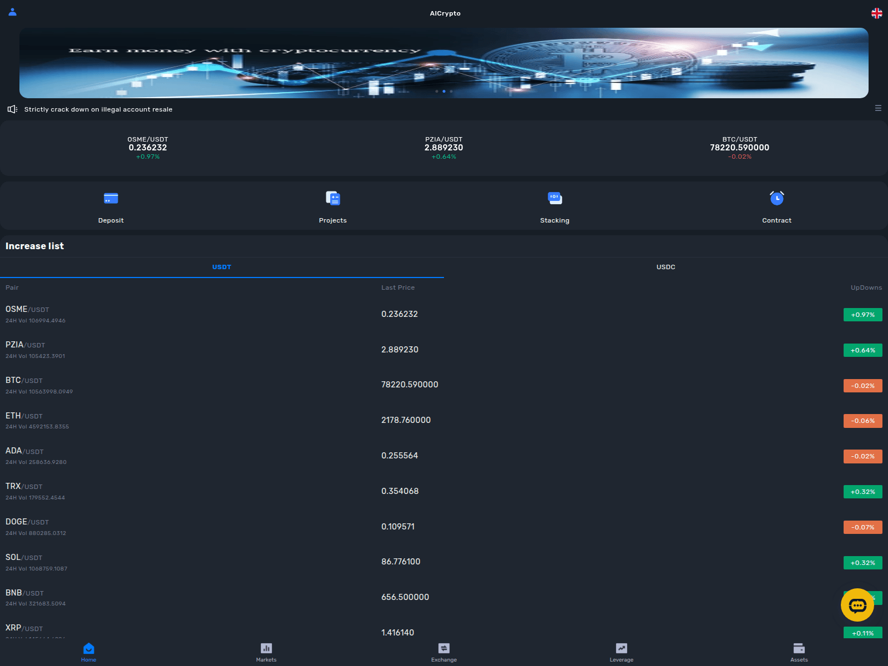Select the OSME/USDT ticker card
888x666 pixels.
148,148
